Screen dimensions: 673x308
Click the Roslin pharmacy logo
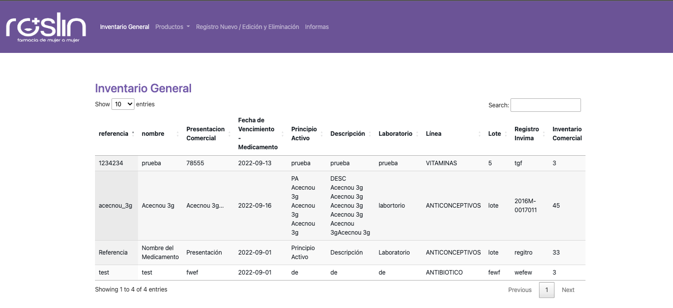pyautogui.click(x=46, y=27)
